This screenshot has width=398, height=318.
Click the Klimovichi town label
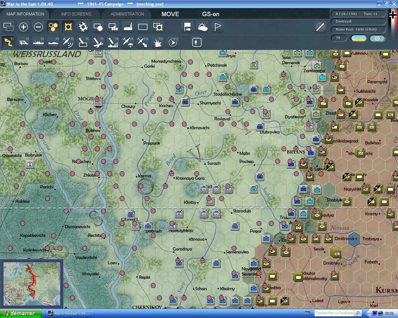200,128
